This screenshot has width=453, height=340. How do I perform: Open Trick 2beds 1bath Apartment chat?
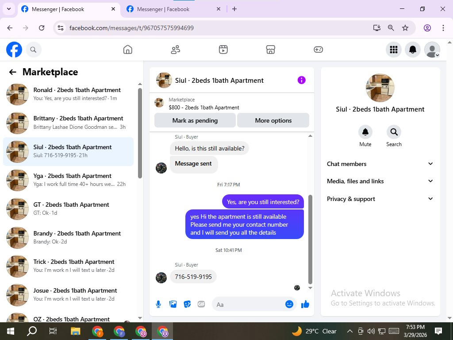click(x=69, y=266)
